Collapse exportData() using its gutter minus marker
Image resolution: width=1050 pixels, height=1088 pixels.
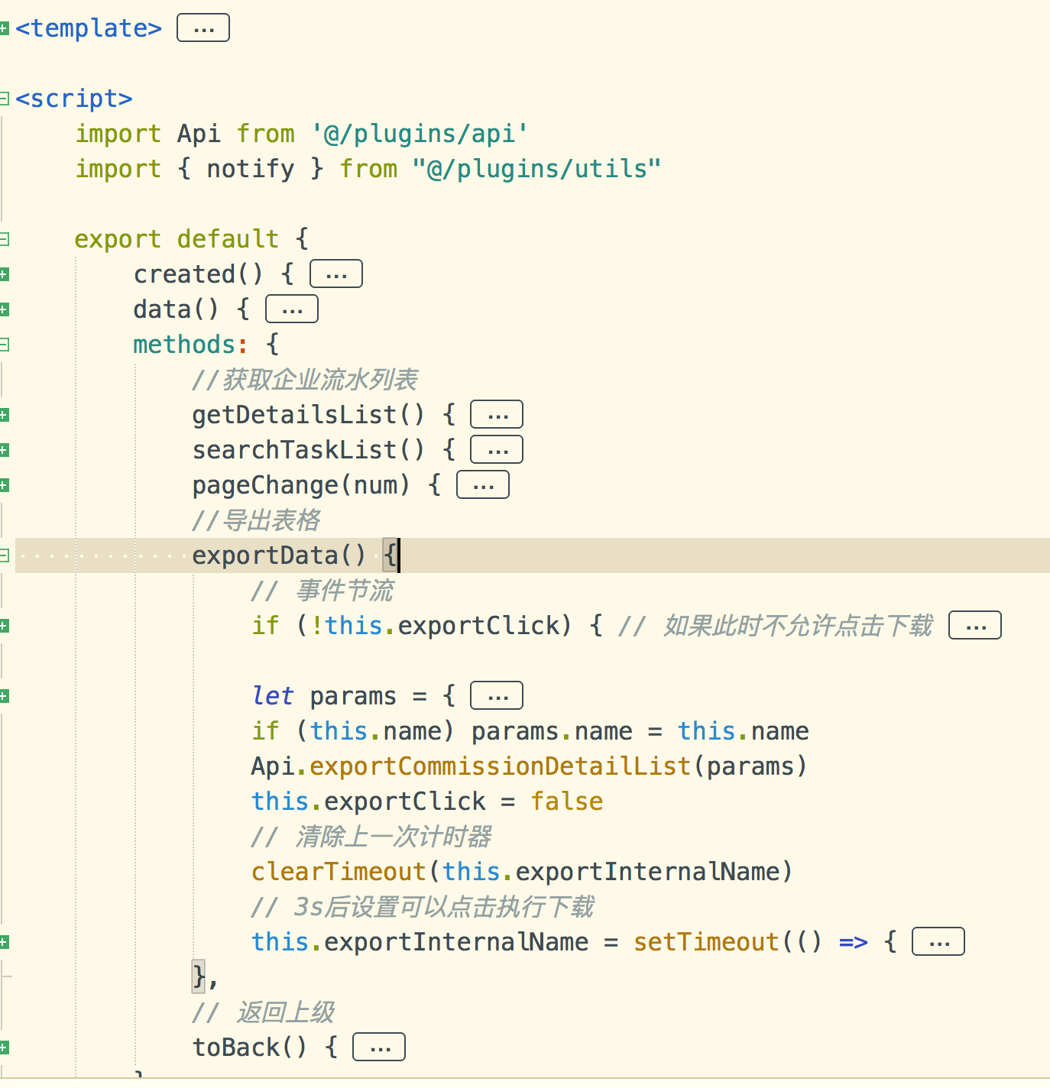click(x=4, y=555)
